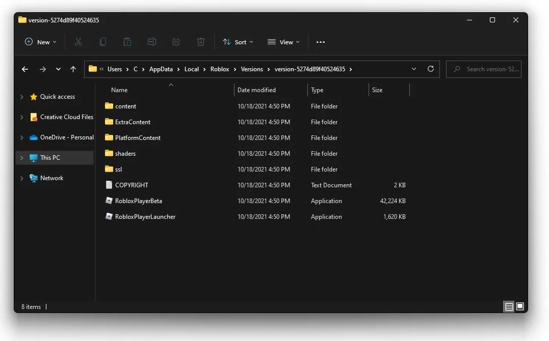Open the See more ellipsis menu
Viewport: 549px width, 341px height.
tap(320, 42)
